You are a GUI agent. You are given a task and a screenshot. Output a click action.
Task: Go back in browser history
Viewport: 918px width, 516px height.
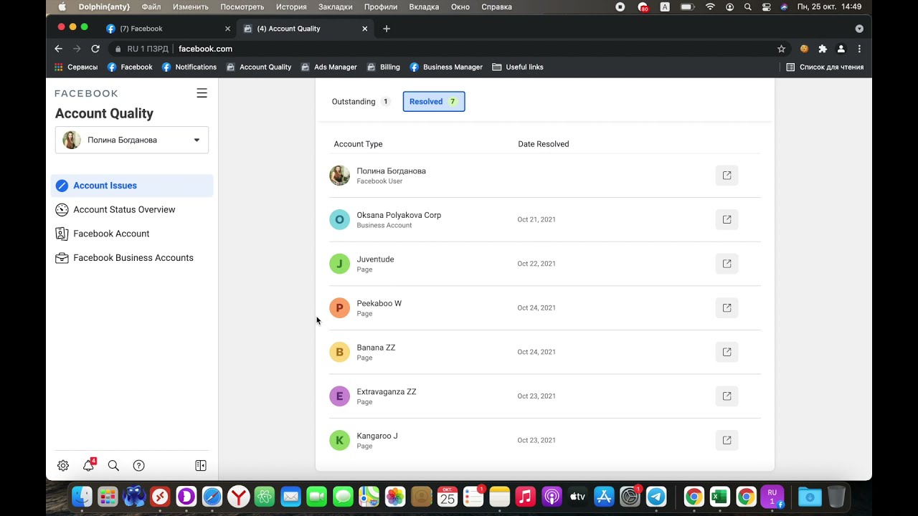coord(59,49)
